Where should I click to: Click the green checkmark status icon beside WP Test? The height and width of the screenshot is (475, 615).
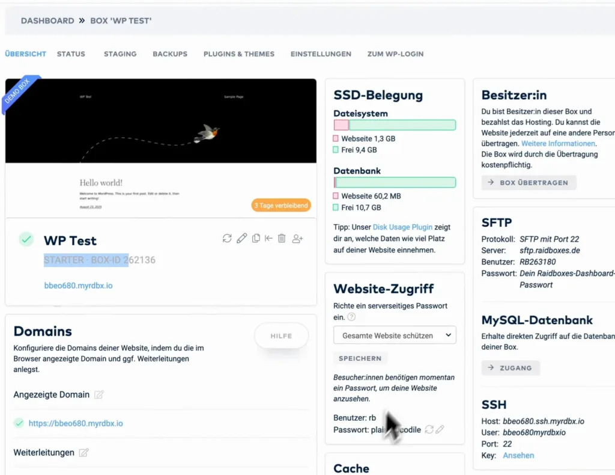click(26, 239)
